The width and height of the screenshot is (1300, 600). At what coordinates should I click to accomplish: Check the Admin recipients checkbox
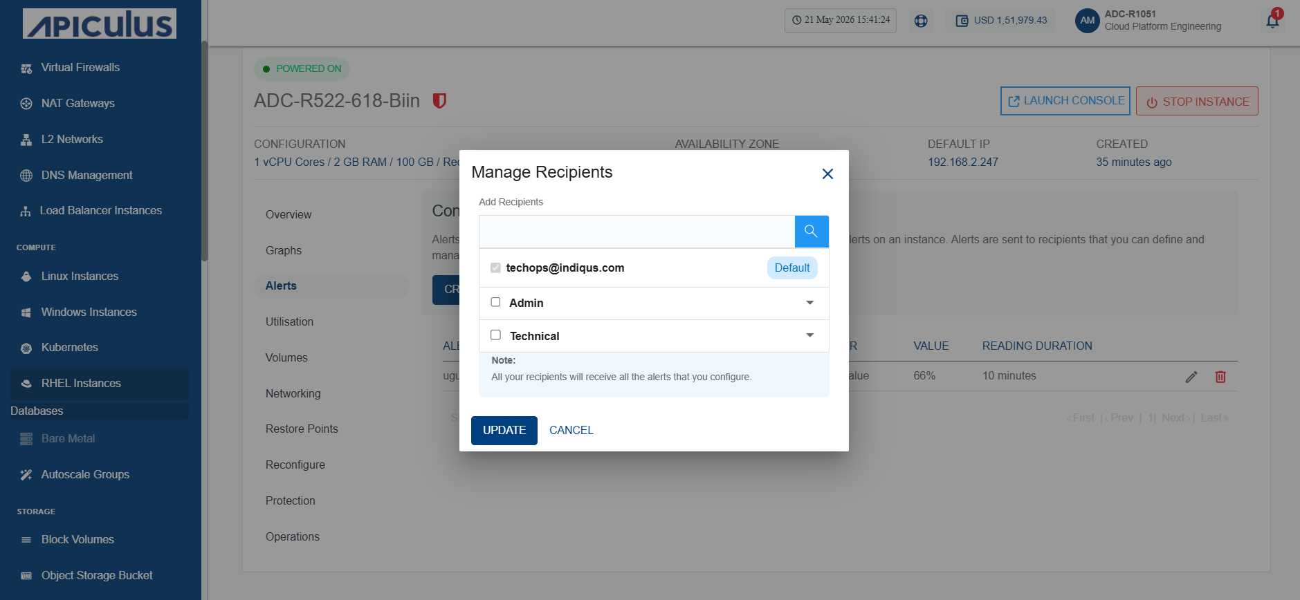click(x=495, y=302)
